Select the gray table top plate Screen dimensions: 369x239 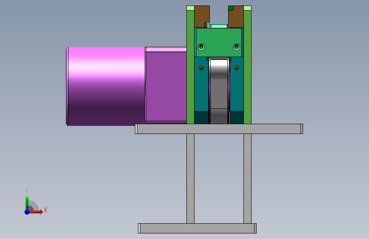[219, 129]
